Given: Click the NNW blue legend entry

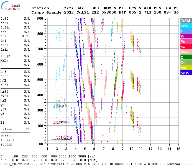Looking at the screenshot, I should [x=186, y=73].
